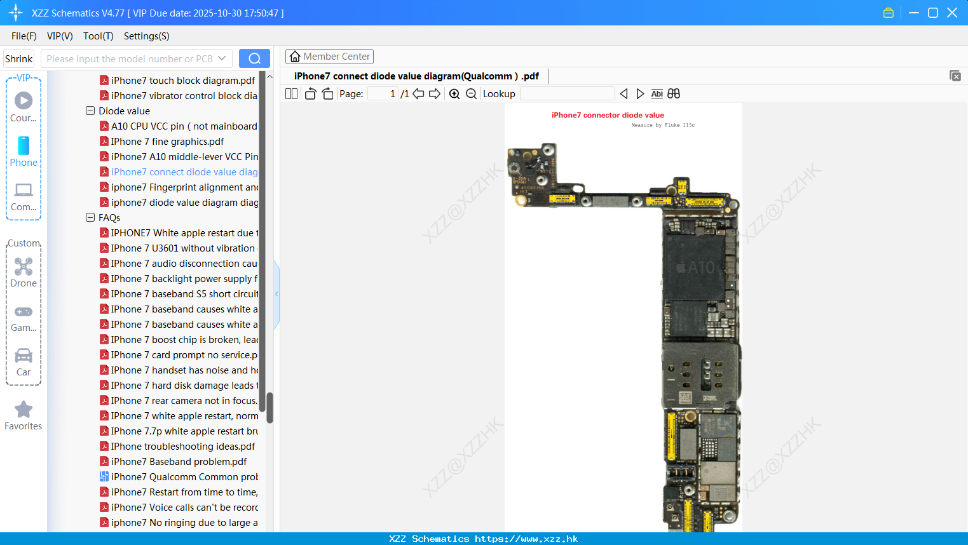Open model number dropdown arrow
Viewport: 968px width, 545px height.
222,58
